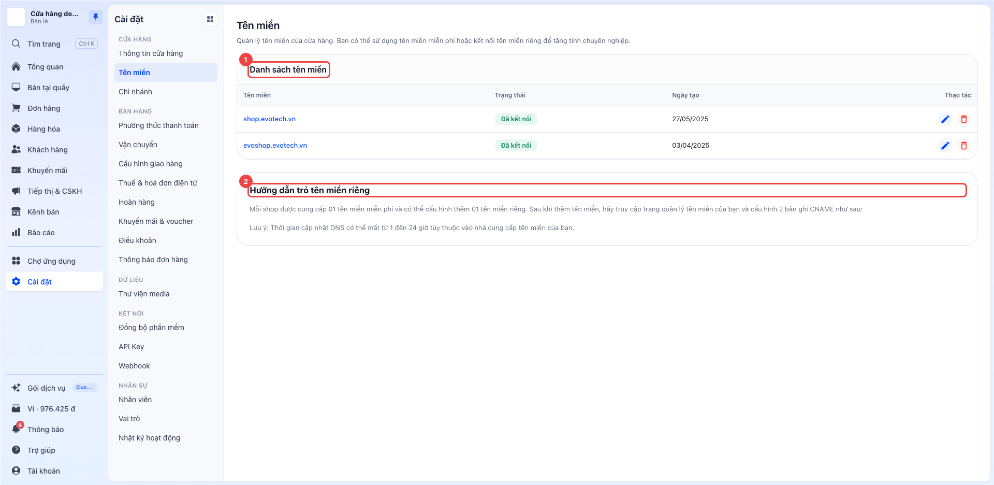
Task: Delete shop.evotech.vn using trash icon
Action: coord(963,119)
